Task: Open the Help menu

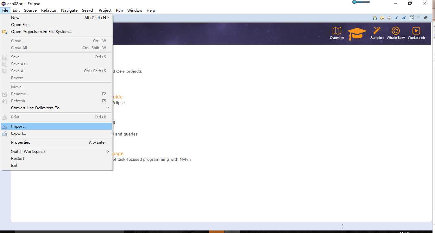Action: tap(151, 10)
